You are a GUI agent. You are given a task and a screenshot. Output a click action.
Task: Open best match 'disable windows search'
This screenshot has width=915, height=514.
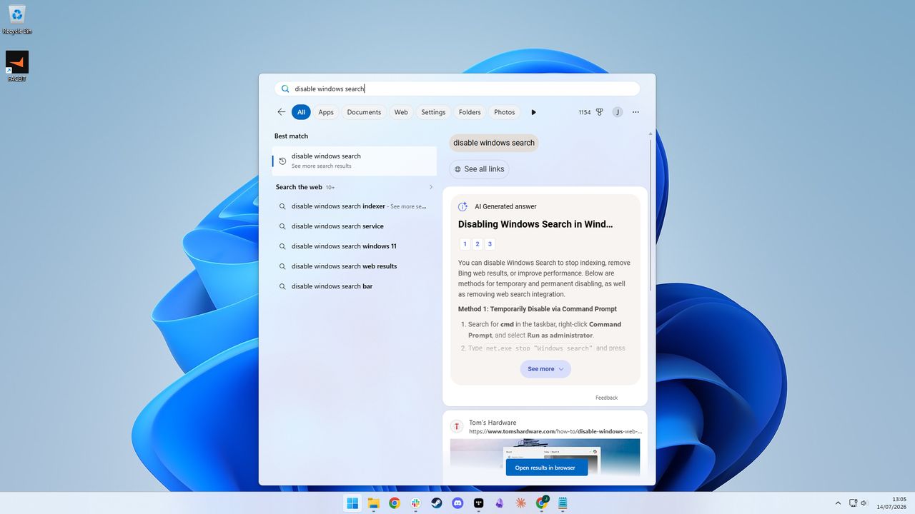point(355,161)
